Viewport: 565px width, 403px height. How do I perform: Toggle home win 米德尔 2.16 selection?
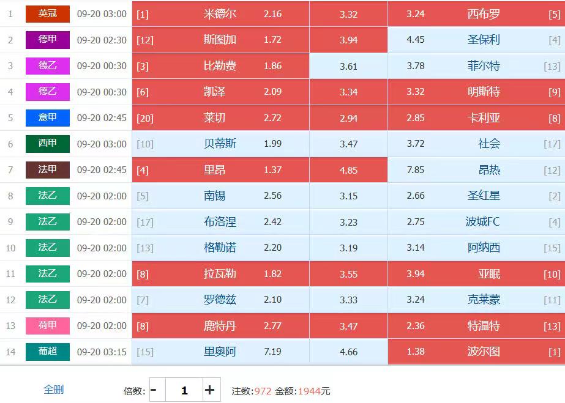pyautogui.click(x=220, y=13)
